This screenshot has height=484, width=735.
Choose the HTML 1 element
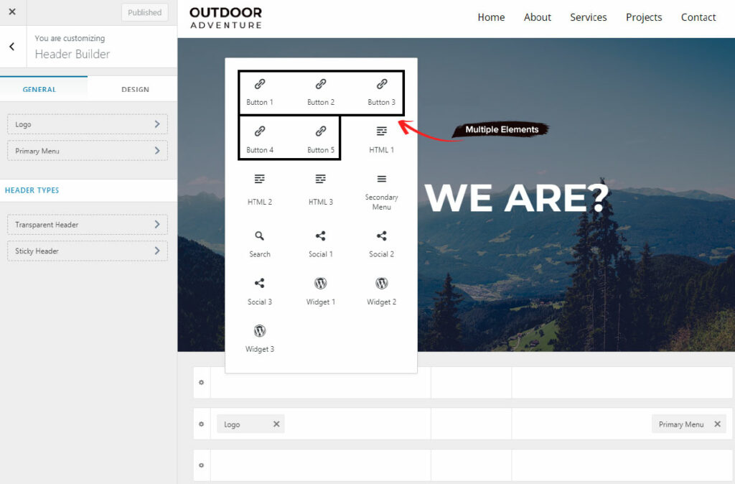(x=381, y=139)
